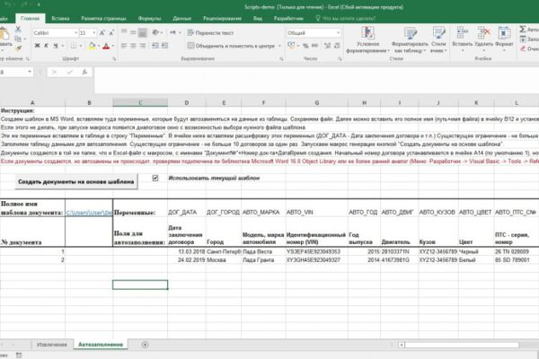Image resolution: width=539 pixels, height=359 pixels.
Task: Click AutoSum sigma icon
Action: [523, 30]
